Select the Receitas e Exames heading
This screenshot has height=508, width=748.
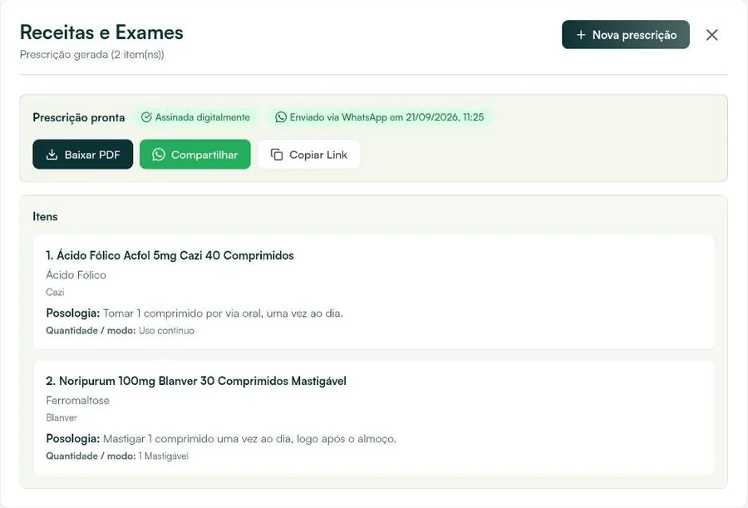(x=101, y=32)
